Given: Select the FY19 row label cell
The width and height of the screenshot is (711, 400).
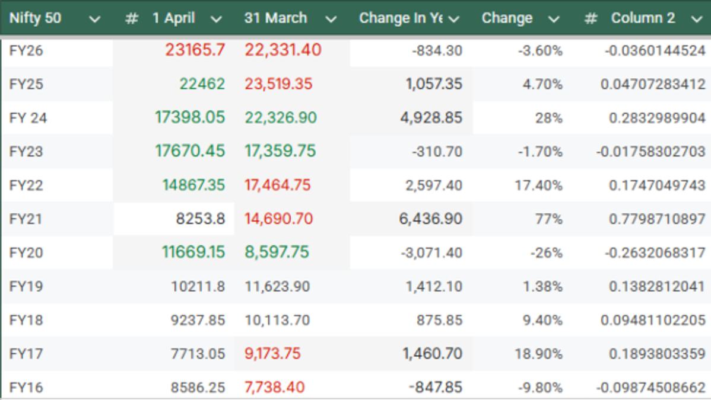Looking at the screenshot, I should coord(58,286).
